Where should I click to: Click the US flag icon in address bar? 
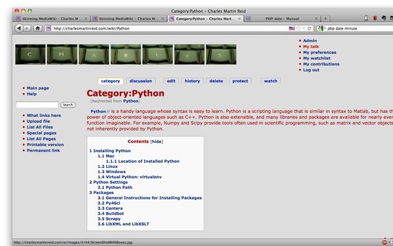click(291, 28)
